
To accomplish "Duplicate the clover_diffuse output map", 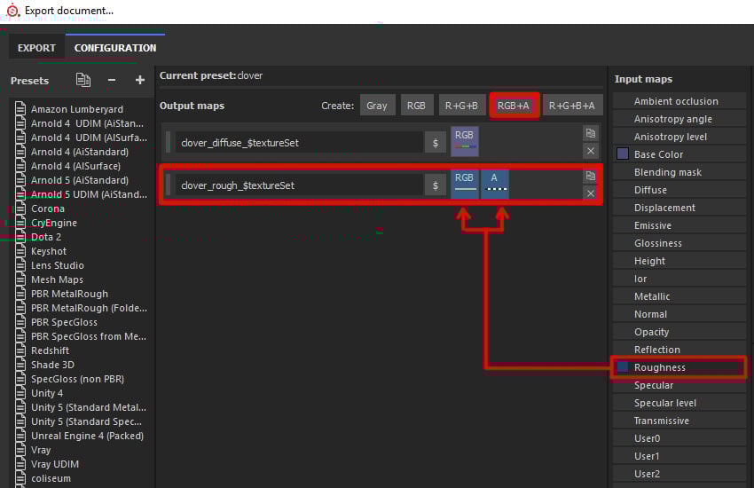I will pos(591,133).
